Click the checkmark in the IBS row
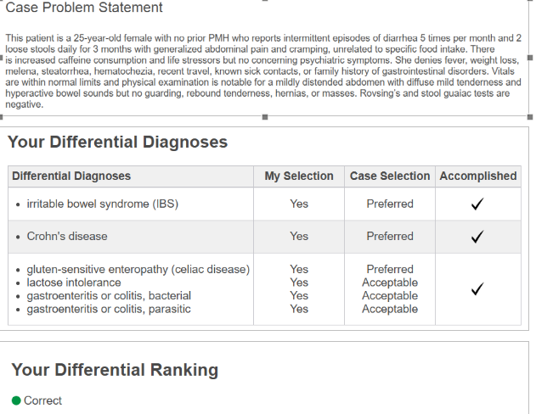The height and width of the screenshot is (414, 536). (477, 204)
